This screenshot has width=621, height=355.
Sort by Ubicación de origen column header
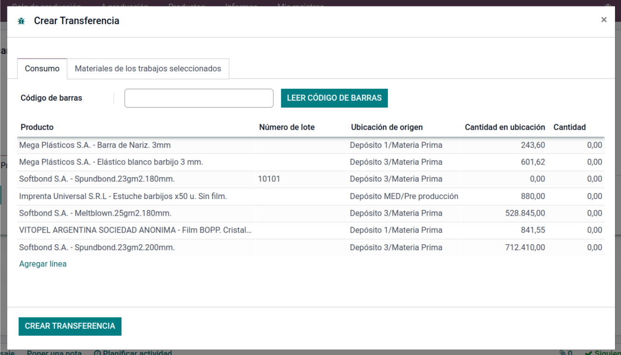pos(386,127)
